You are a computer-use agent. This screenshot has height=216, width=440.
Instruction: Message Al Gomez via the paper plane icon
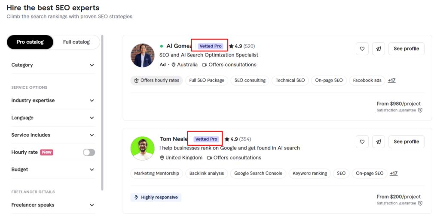pos(379,49)
